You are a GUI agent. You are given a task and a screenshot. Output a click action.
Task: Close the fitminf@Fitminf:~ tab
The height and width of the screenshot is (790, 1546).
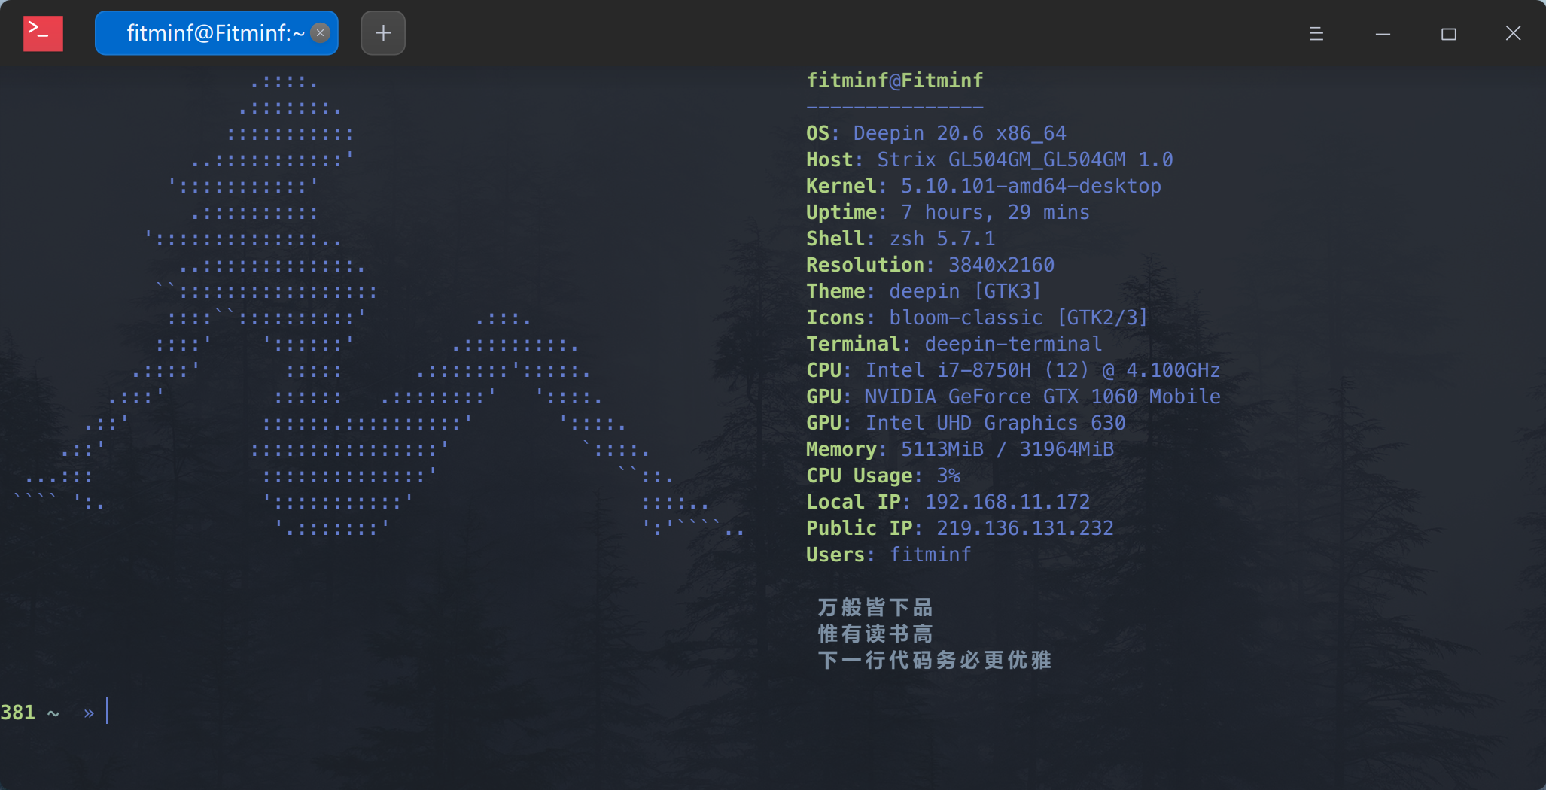[320, 33]
